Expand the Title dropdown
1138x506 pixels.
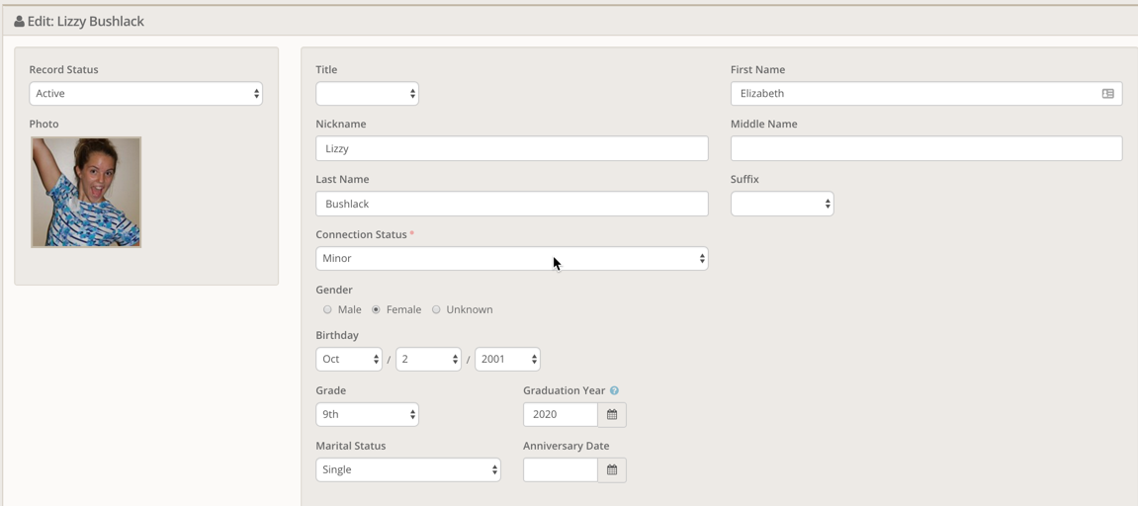tap(367, 94)
